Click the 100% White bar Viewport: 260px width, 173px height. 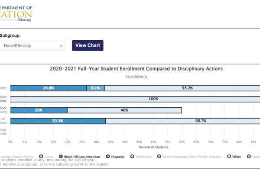(135, 99)
